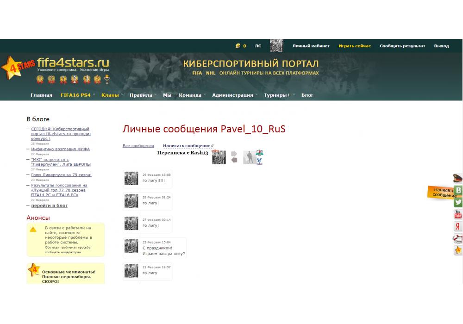The height and width of the screenshot is (324, 463).
Task: Open the Yandex sidebar icon
Action: point(458,226)
